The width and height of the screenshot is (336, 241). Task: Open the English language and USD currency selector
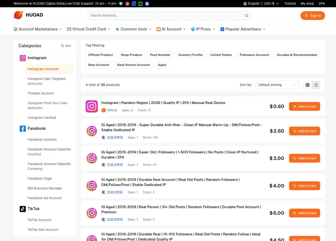[261, 4]
